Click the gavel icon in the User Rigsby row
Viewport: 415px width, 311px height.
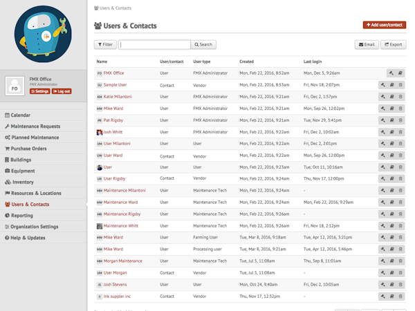(x=382, y=179)
